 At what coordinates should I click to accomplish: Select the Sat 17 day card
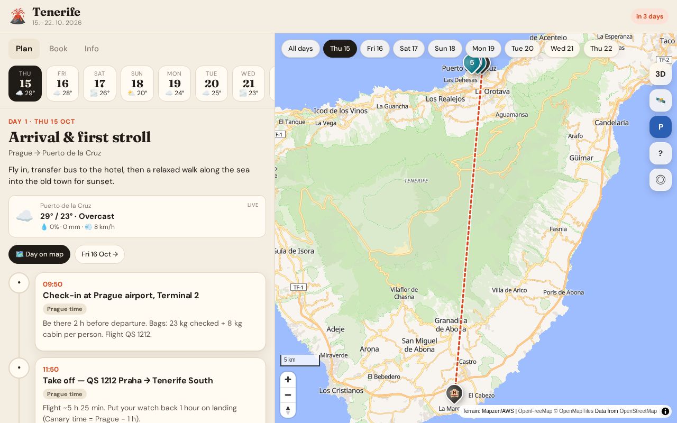click(99, 84)
